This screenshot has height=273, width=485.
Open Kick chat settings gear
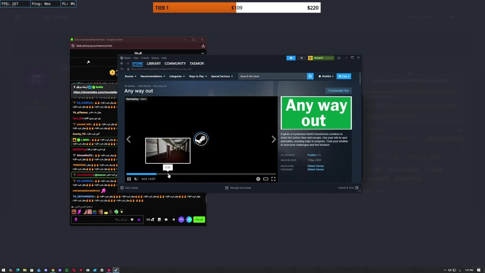pyautogui.click(x=174, y=220)
